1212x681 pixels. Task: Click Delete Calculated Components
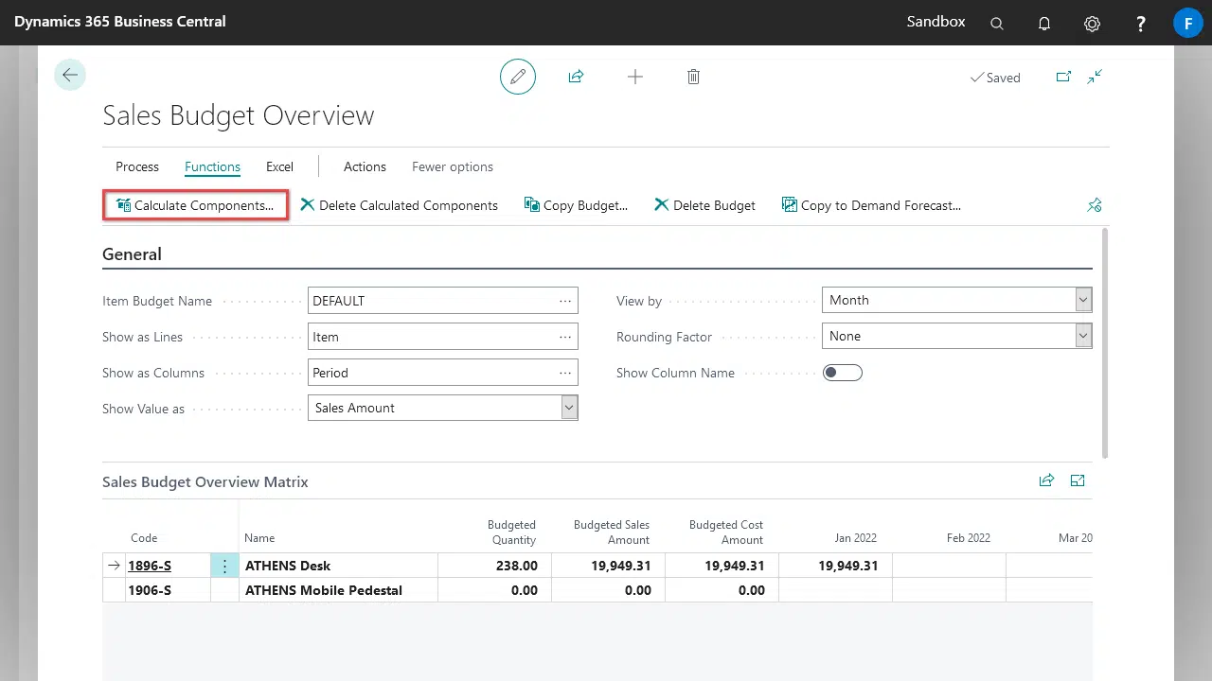tap(399, 205)
